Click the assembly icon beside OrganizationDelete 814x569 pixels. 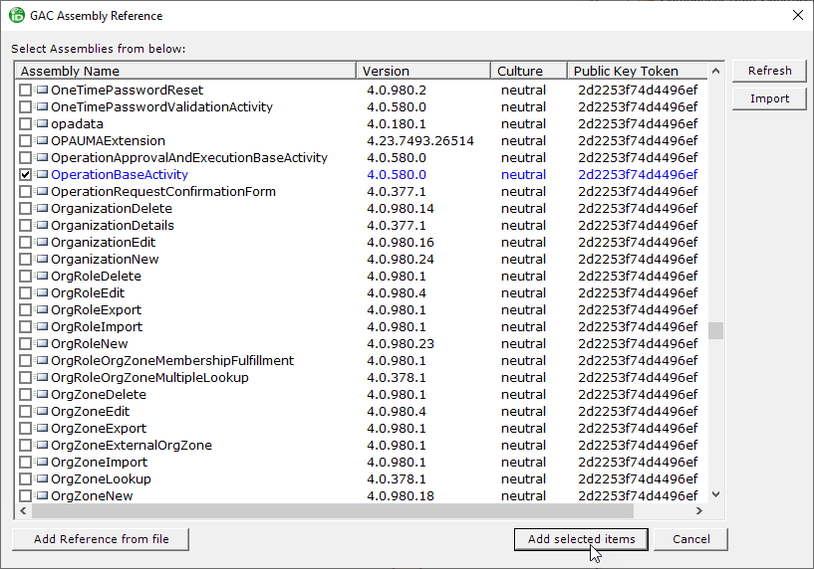(x=42, y=209)
